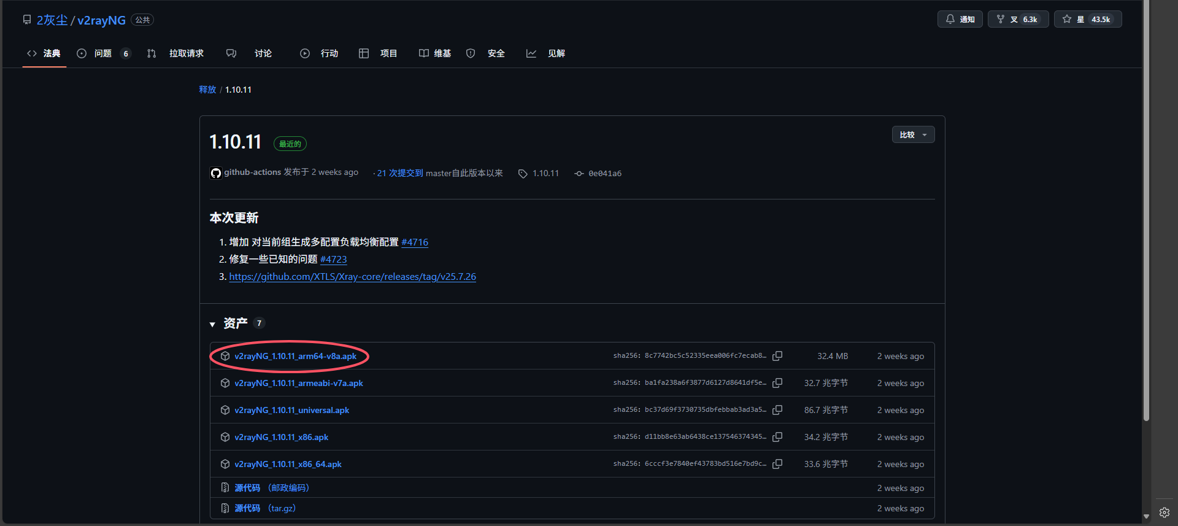Open the 维基 wiki tab

435,53
